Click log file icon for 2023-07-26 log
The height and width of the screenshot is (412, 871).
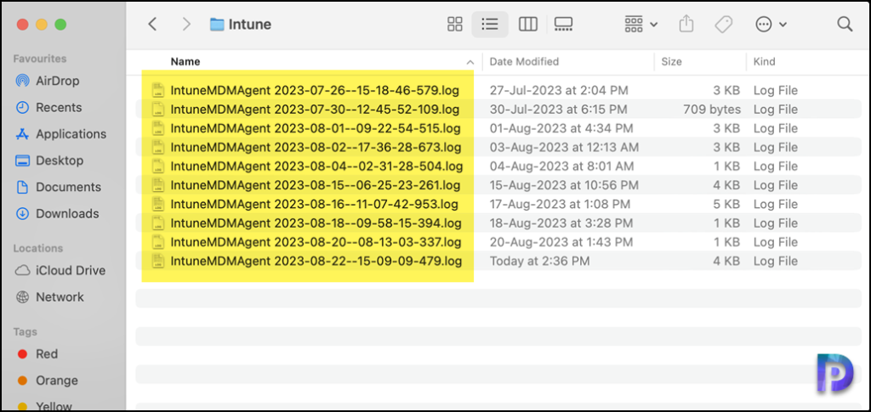pyautogui.click(x=158, y=90)
